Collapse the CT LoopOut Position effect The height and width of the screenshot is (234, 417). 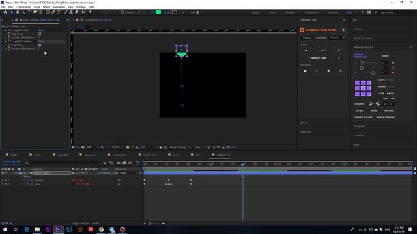[3, 42]
